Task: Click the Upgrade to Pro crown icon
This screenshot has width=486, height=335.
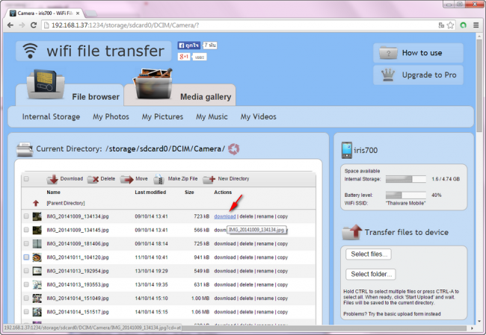Action: pos(388,75)
